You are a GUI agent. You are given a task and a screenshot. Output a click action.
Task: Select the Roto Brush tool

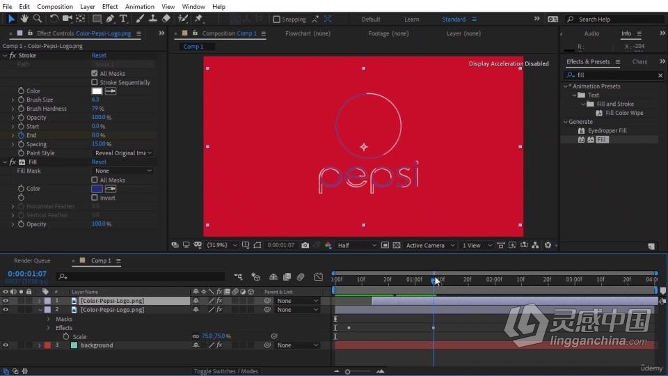183,19
